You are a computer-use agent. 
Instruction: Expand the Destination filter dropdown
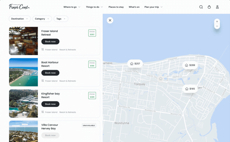[20, 19]
